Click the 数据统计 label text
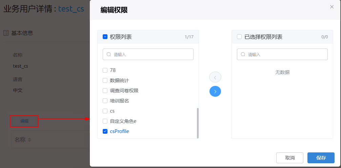This screenshot has height=168, width=341. pos(119,80)
